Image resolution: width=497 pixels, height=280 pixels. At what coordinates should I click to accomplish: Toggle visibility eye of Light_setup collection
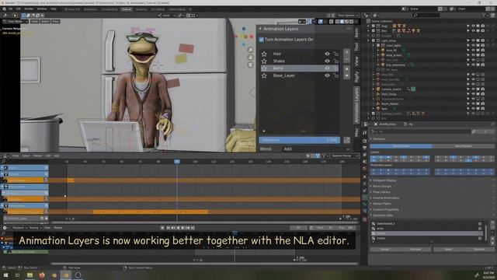473,40
